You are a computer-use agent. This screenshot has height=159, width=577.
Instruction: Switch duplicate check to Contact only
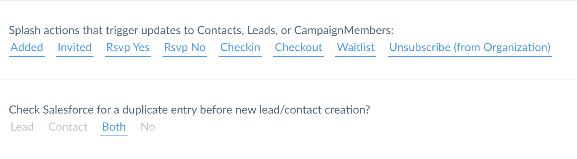coord(68,127)
